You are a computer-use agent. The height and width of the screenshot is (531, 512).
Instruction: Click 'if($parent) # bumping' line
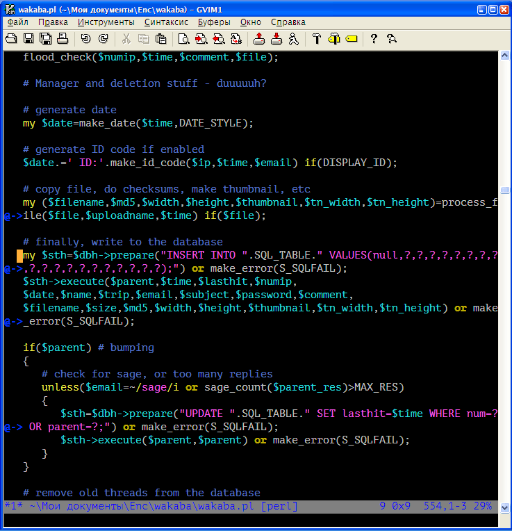point(88,348)
